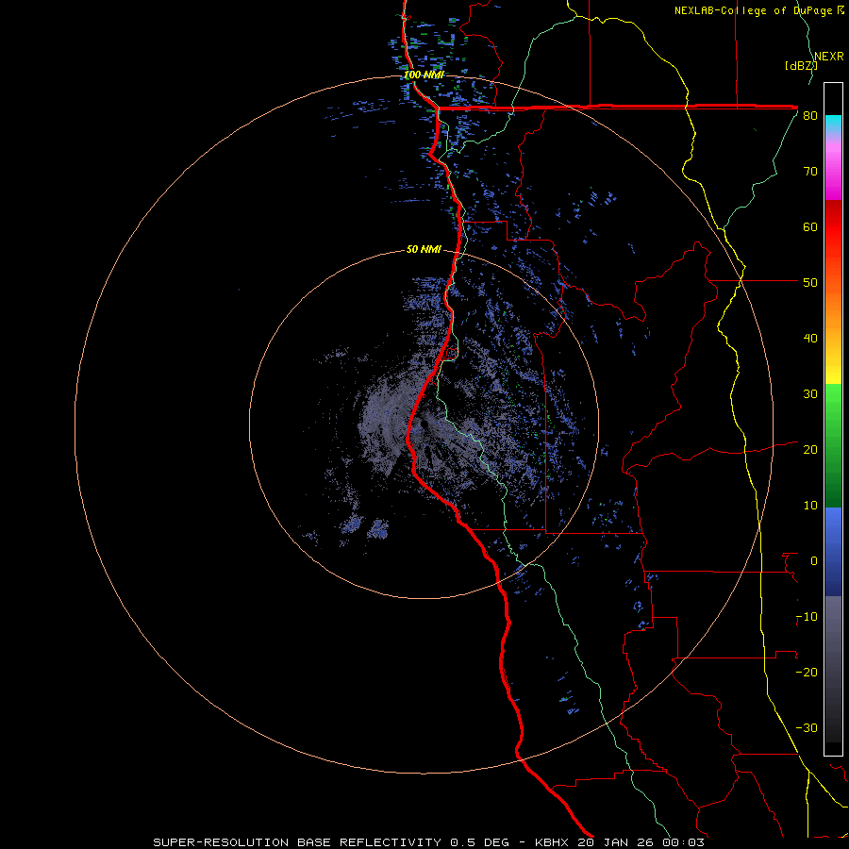Click the KBHX radar site identifier
This screenshot has height=849, width=849.
click(554, 842)
